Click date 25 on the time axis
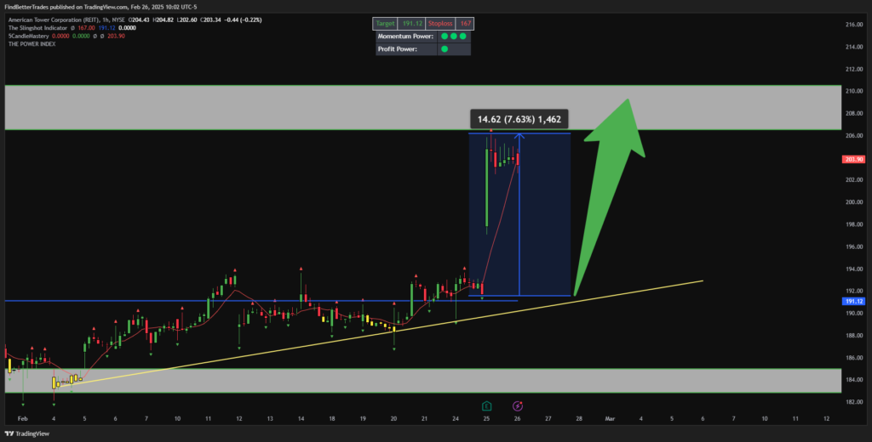The image size is (872, 442). point(486,418)
